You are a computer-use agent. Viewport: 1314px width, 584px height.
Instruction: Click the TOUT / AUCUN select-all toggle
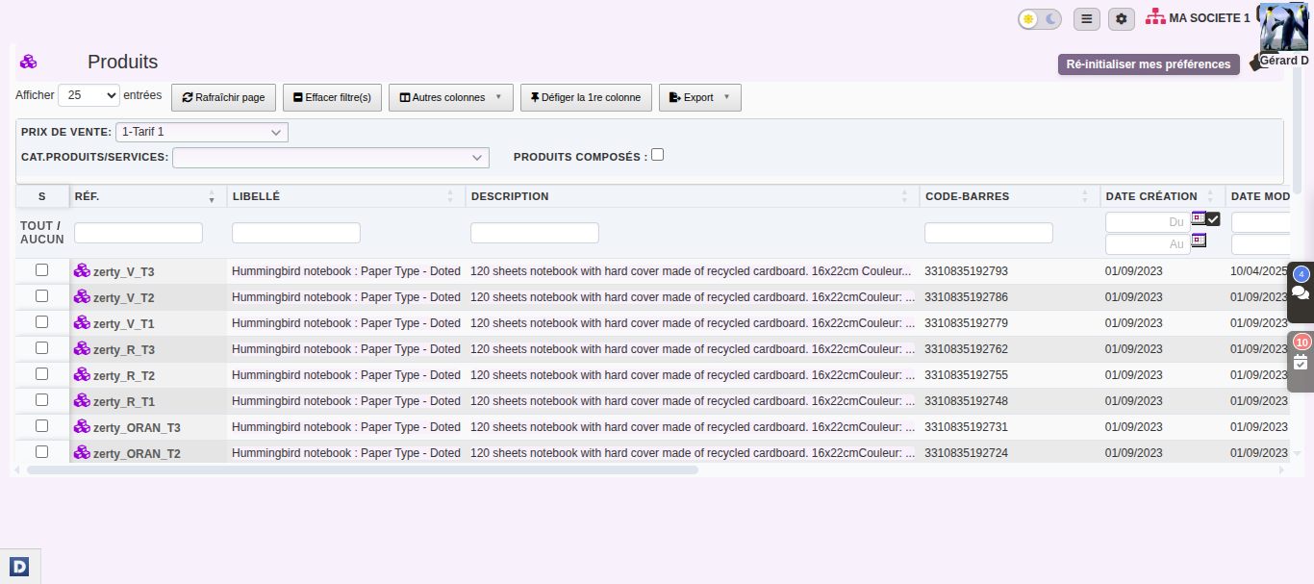pyautogui.click(x=42, y=232)
